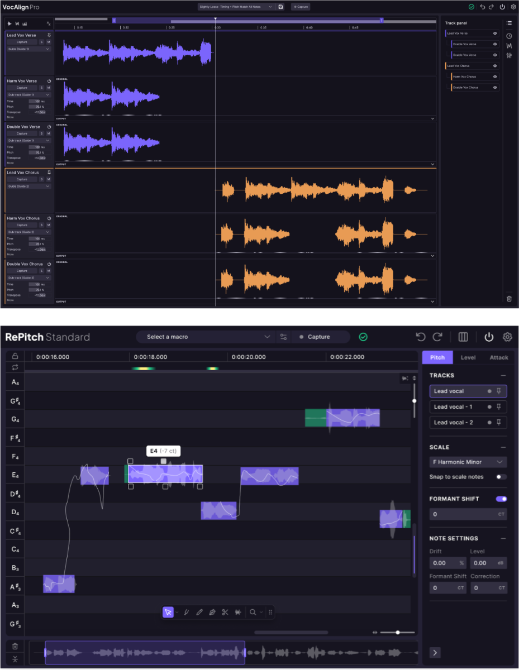Open track list icon in VocAlign sidebar

[x=509, y=23]
